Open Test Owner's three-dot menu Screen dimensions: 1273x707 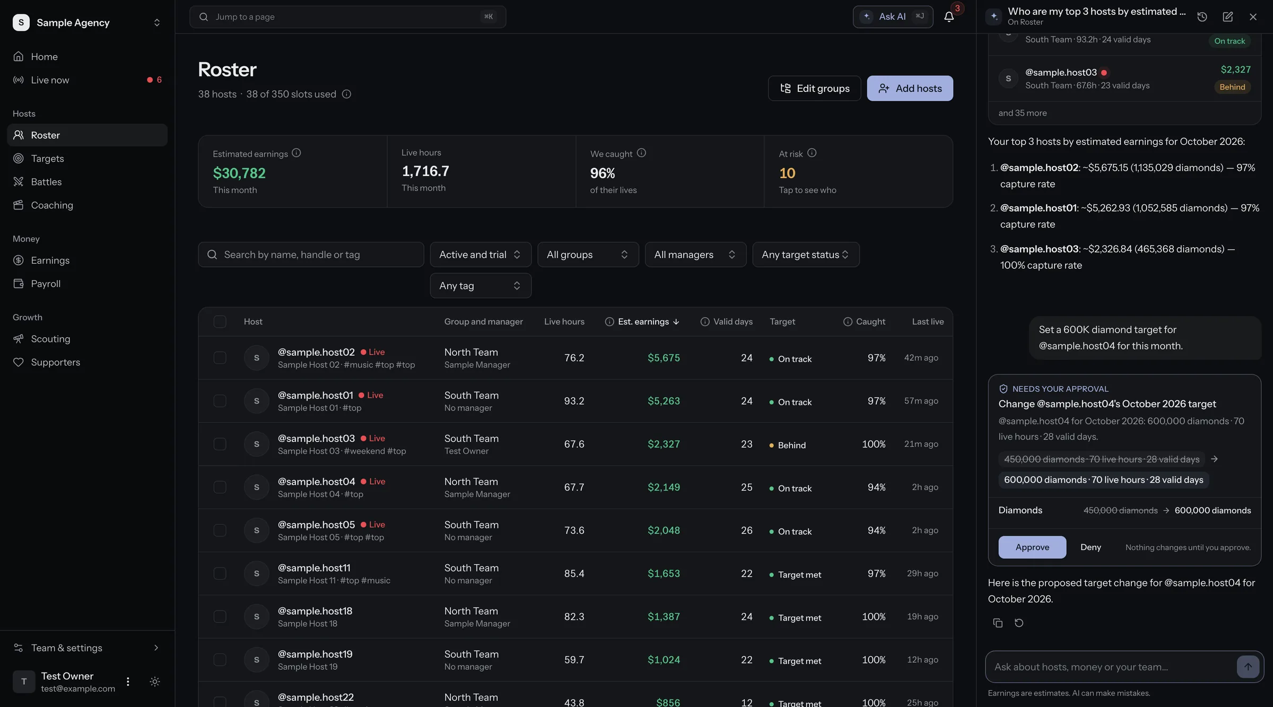pyautogui.click(x=128, y=682)
